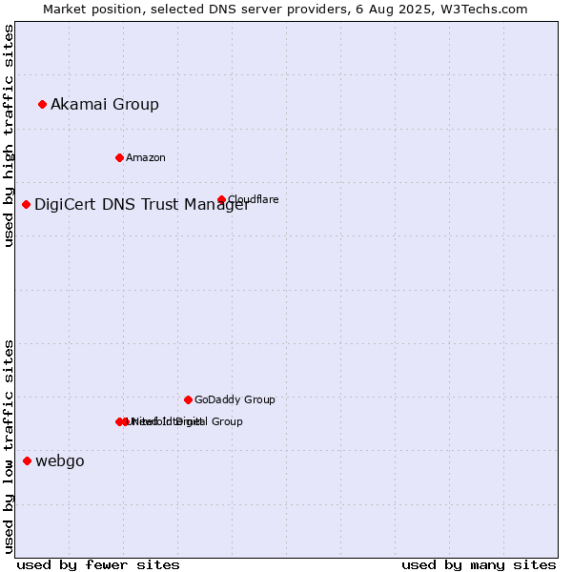Click the webgo red data point

click(27, 461)
